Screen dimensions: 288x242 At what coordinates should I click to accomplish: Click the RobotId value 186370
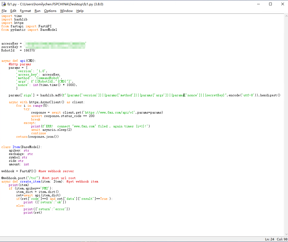pyautogui.click(x=29, y=50)
